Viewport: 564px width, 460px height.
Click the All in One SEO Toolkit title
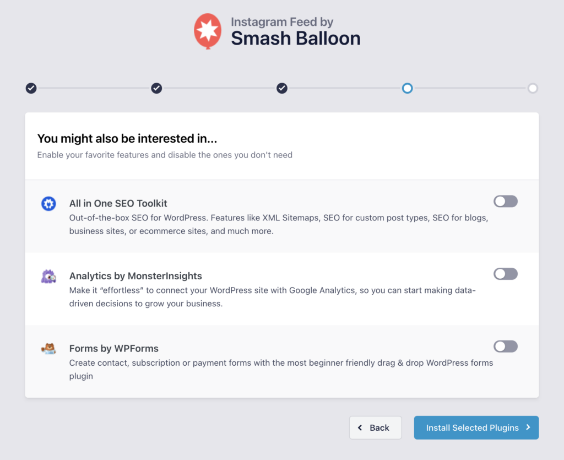coord(118,203)
